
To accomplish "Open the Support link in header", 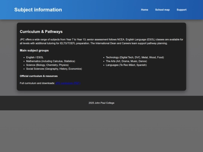I will (x=182, y=10).
